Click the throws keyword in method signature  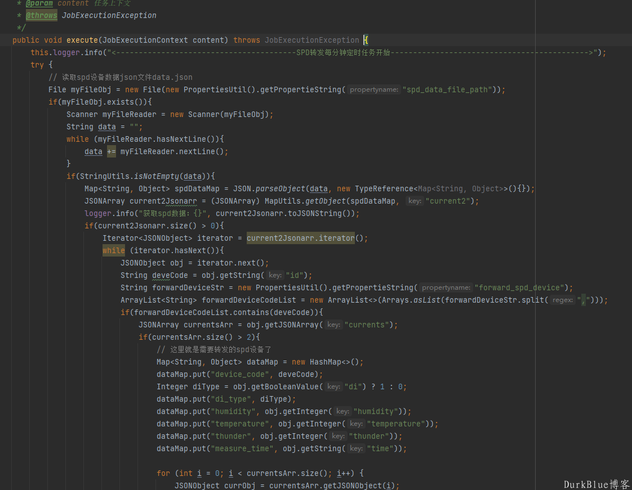tap(247, 41)
